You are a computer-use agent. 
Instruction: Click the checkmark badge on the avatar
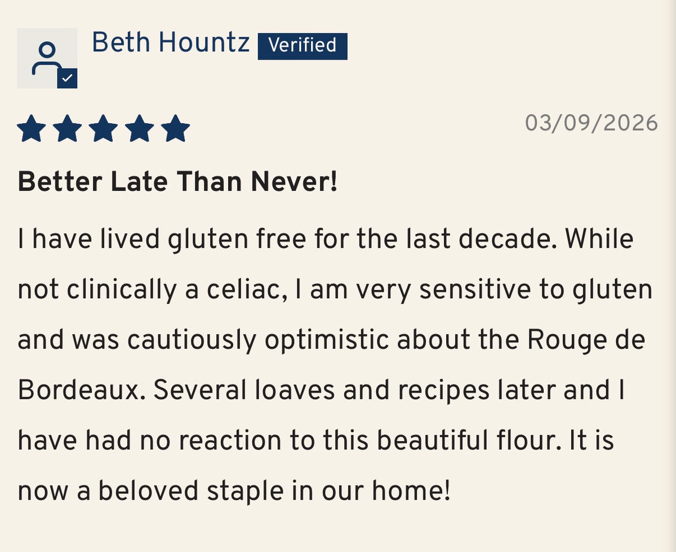(x=67, y=79)
